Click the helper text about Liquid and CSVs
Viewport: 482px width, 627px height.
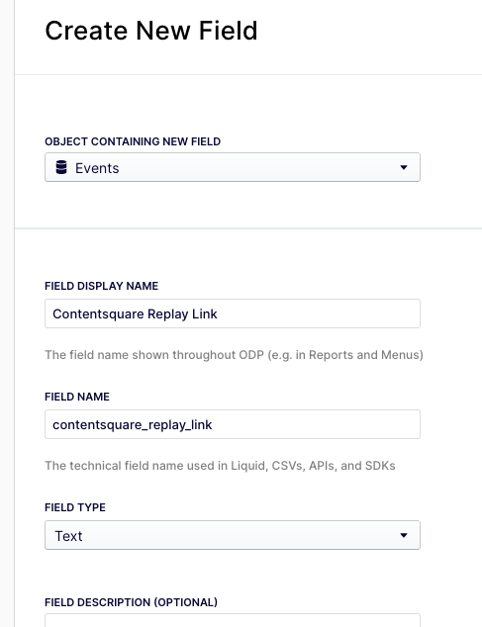pos(220,466)
